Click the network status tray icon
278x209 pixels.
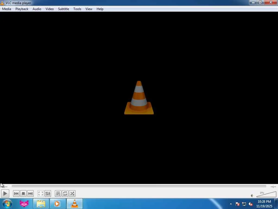coord(244,204)
